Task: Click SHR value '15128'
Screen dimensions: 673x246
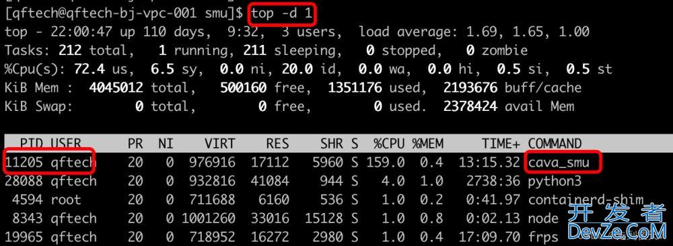Action: (x=324, y=218)
